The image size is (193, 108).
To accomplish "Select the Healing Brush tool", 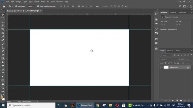I will pyautogui.click(x=3, y=40).
